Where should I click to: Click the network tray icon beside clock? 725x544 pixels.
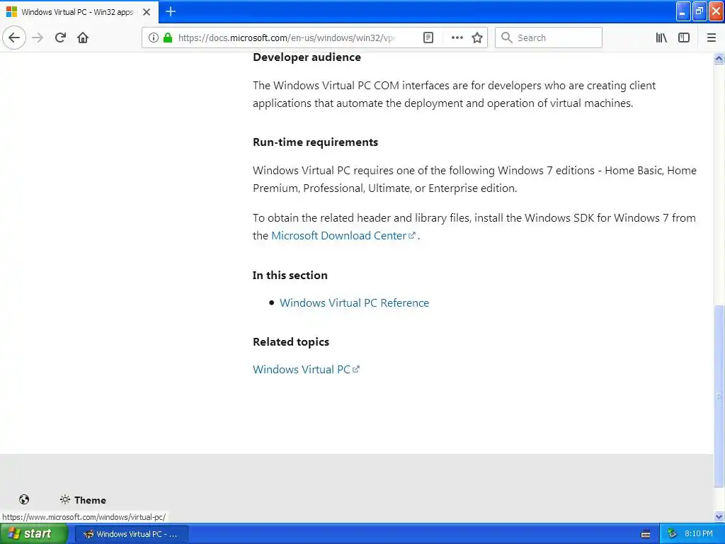tap(672, 534)
